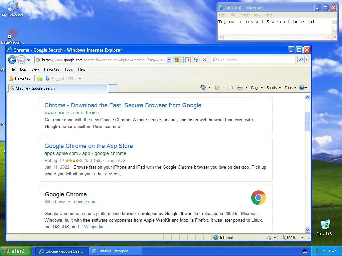Open the View menu in Internet Explorer
The width and height of the screenshot is (342, 256).
[35, 69]
